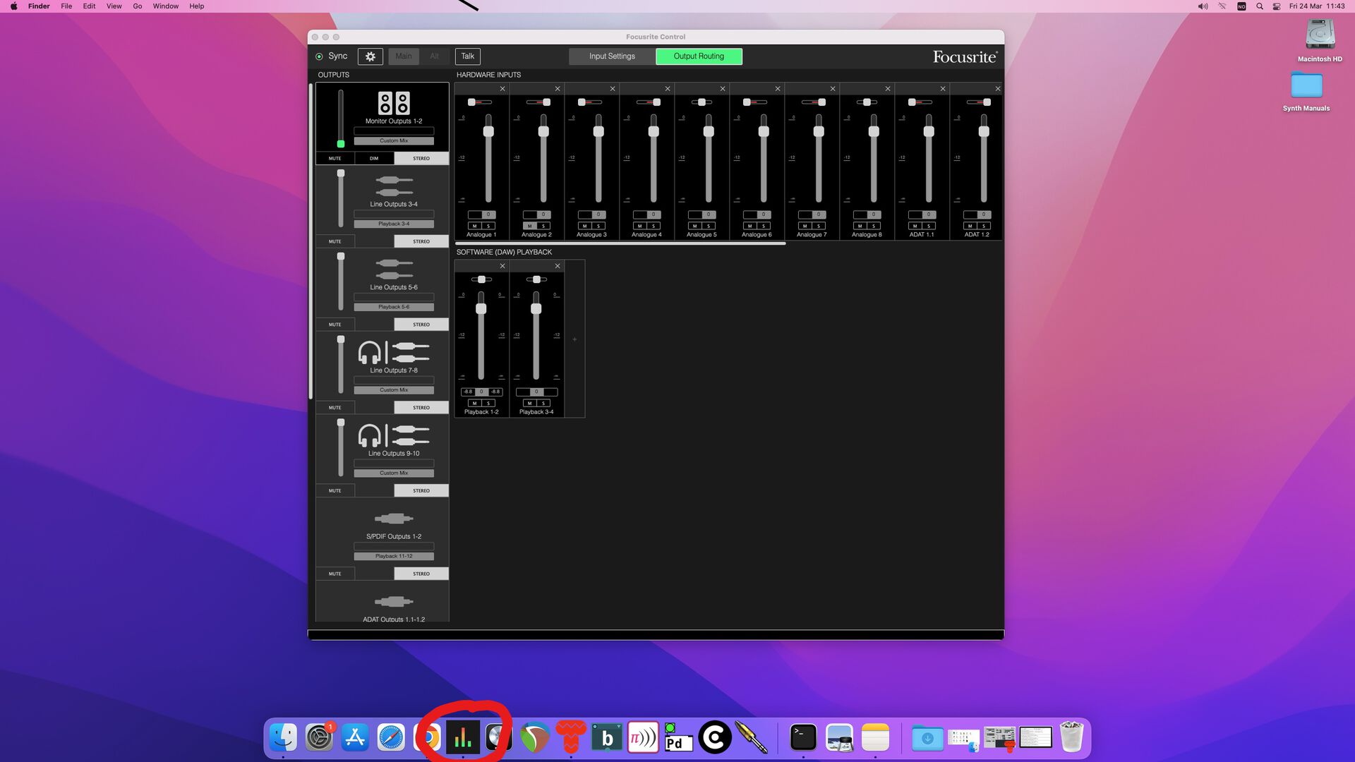Mute the S/PDIF Outputs 1-2
Viewport: 1355px width, 762px height.
(335, 574)
